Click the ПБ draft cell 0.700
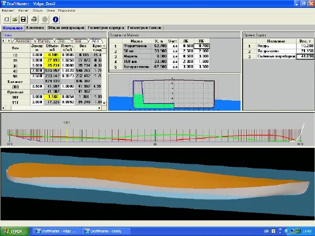This screenshot has height=236, width=315. (x=202, y=46)
